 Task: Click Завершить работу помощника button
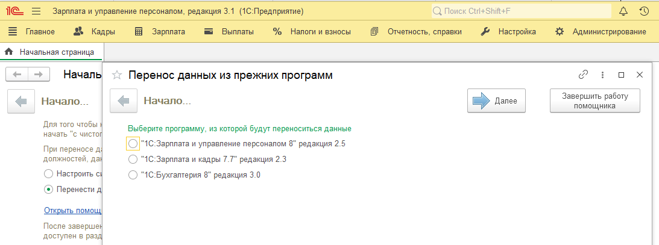tap(594, 101)
